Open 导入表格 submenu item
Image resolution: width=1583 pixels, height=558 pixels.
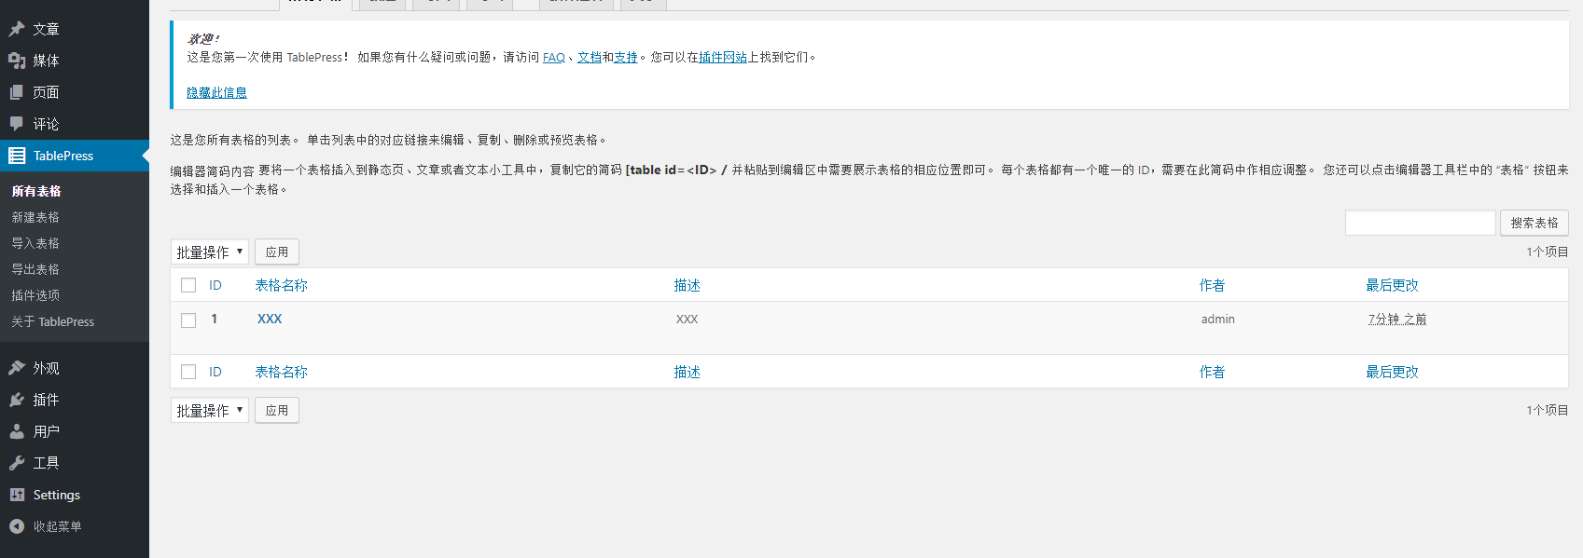point(35,243)
